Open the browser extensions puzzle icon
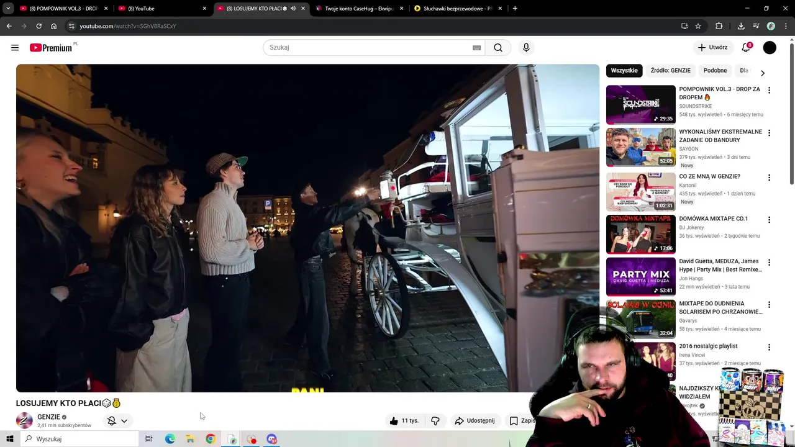Image resolution: width=795 pixels, height=447 pixels. (x=719, y=26)
